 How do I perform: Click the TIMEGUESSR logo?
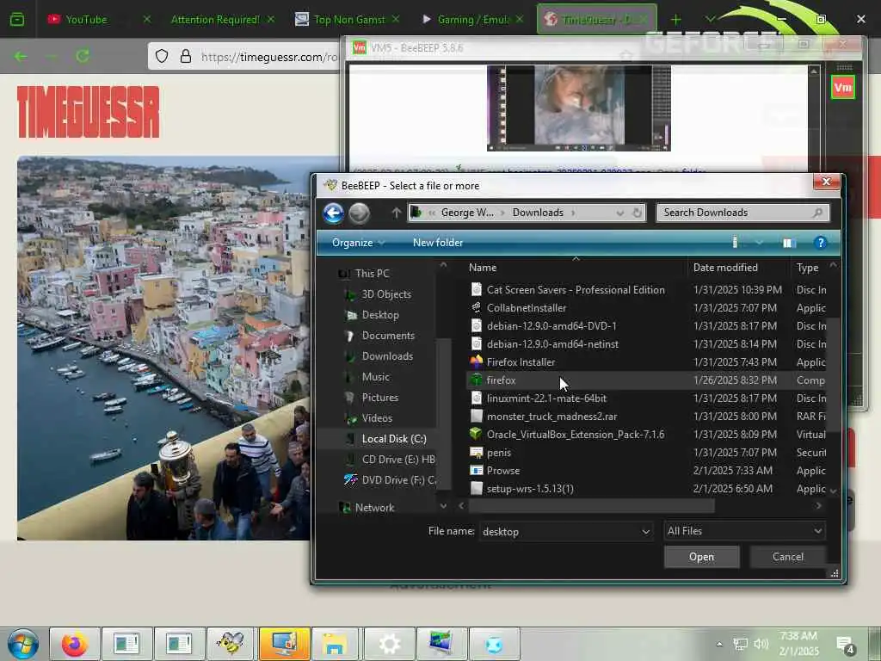tap(89, 112)
